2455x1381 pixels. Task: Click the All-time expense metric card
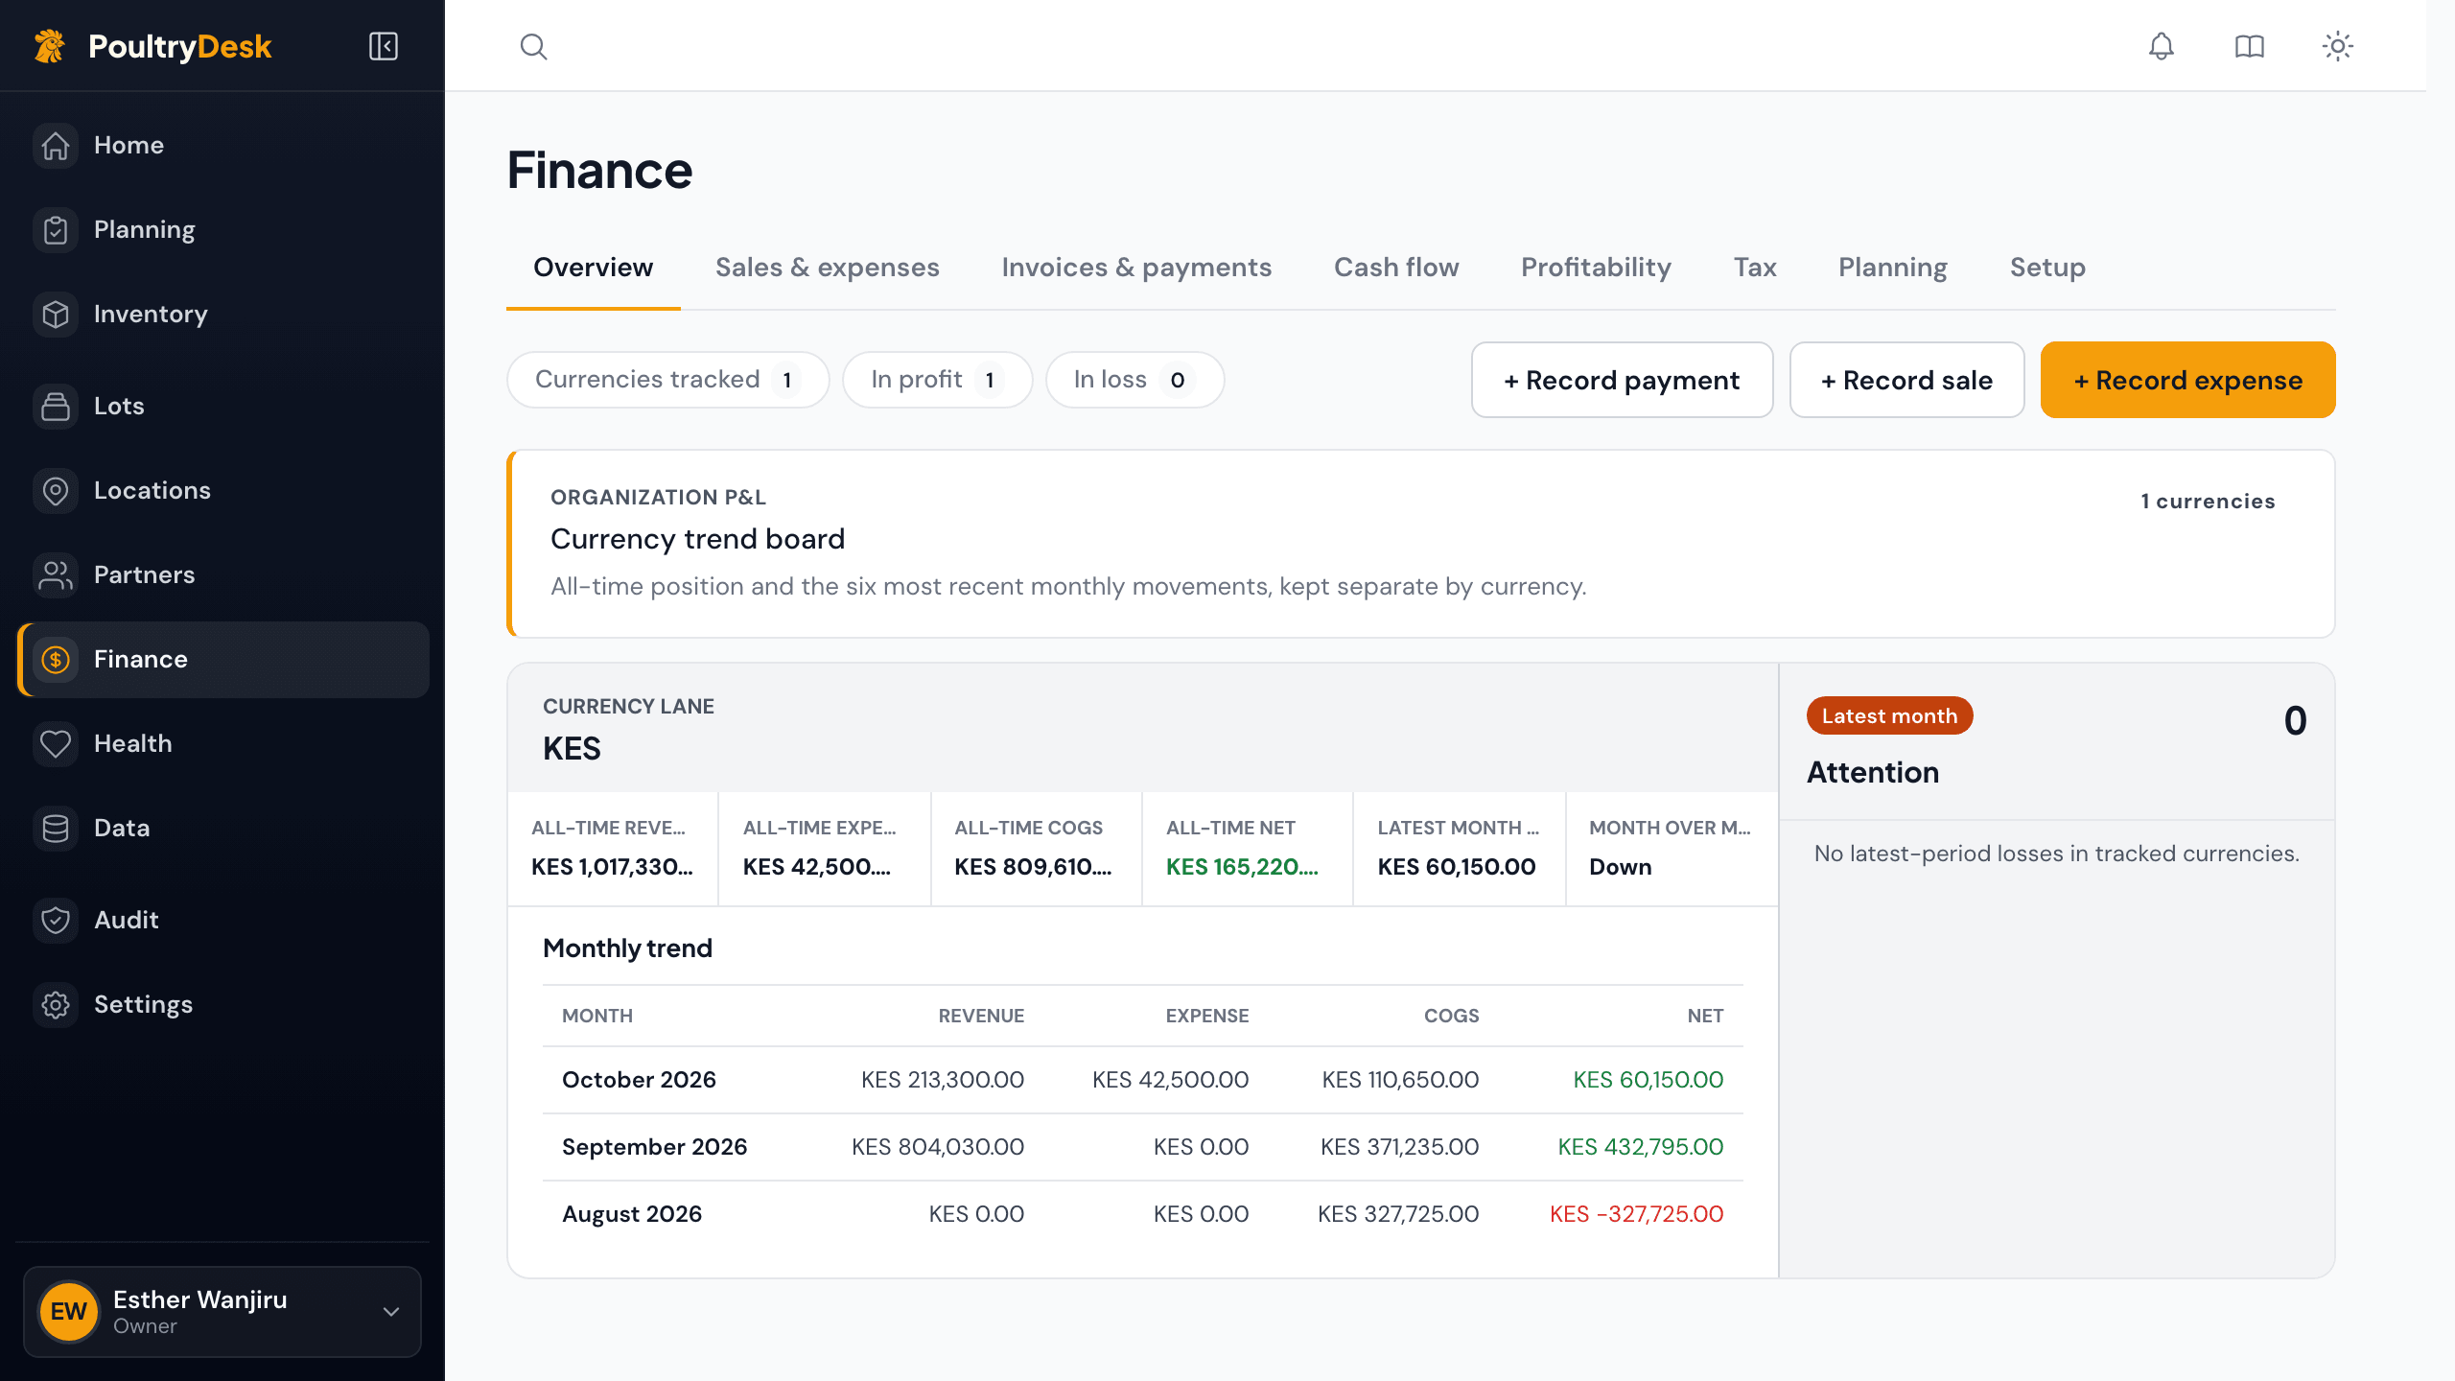pyautogui.click(x=824, y=849)
